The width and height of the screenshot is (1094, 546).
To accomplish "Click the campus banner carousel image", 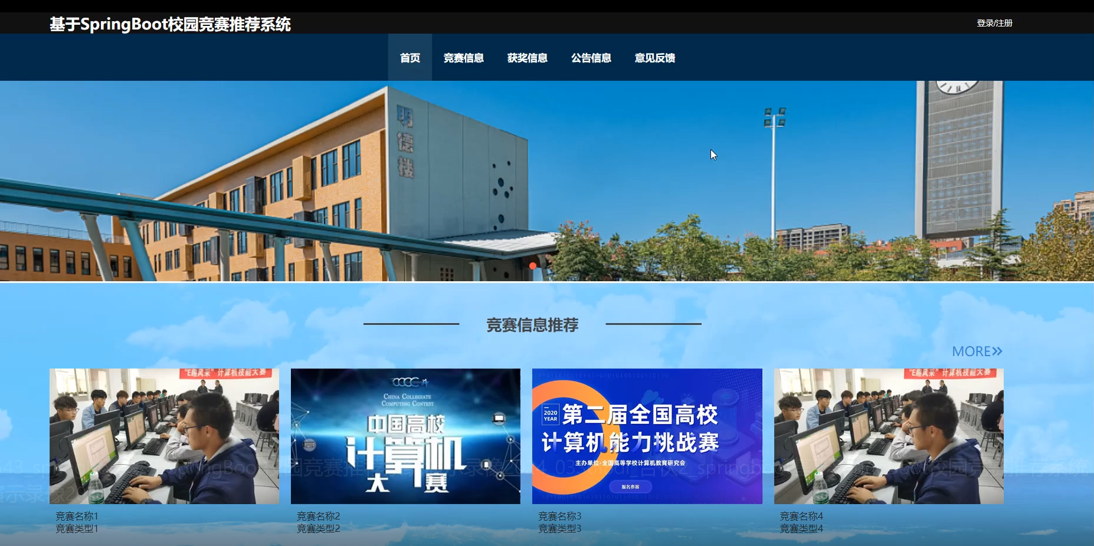I will (x=547, y=181).
